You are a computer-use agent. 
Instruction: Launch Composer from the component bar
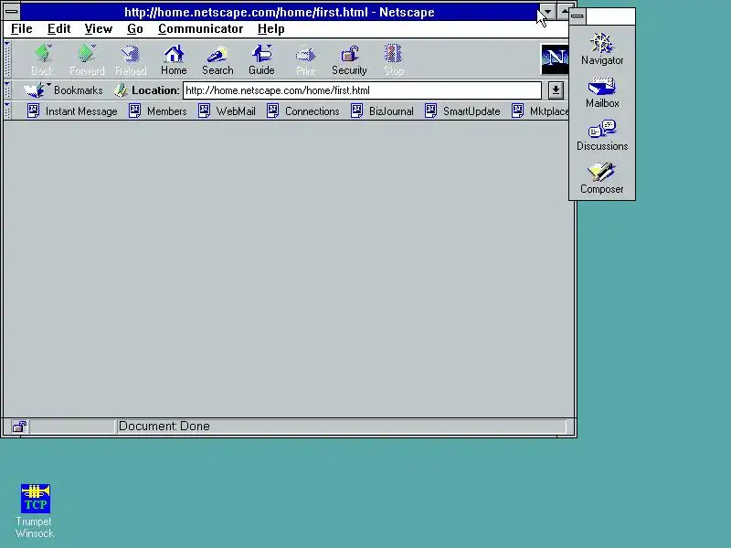coord(602,178)
